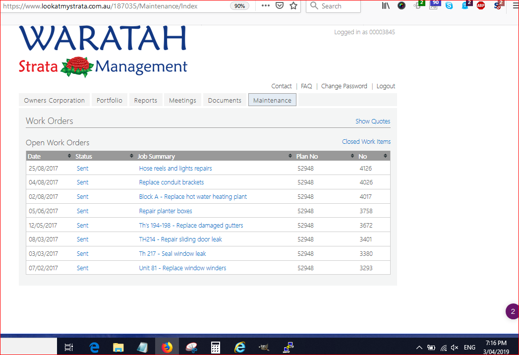Click the Wi-Fi network tray icon
This screenshot has width=519, height=355.
(x=444, y=348)
